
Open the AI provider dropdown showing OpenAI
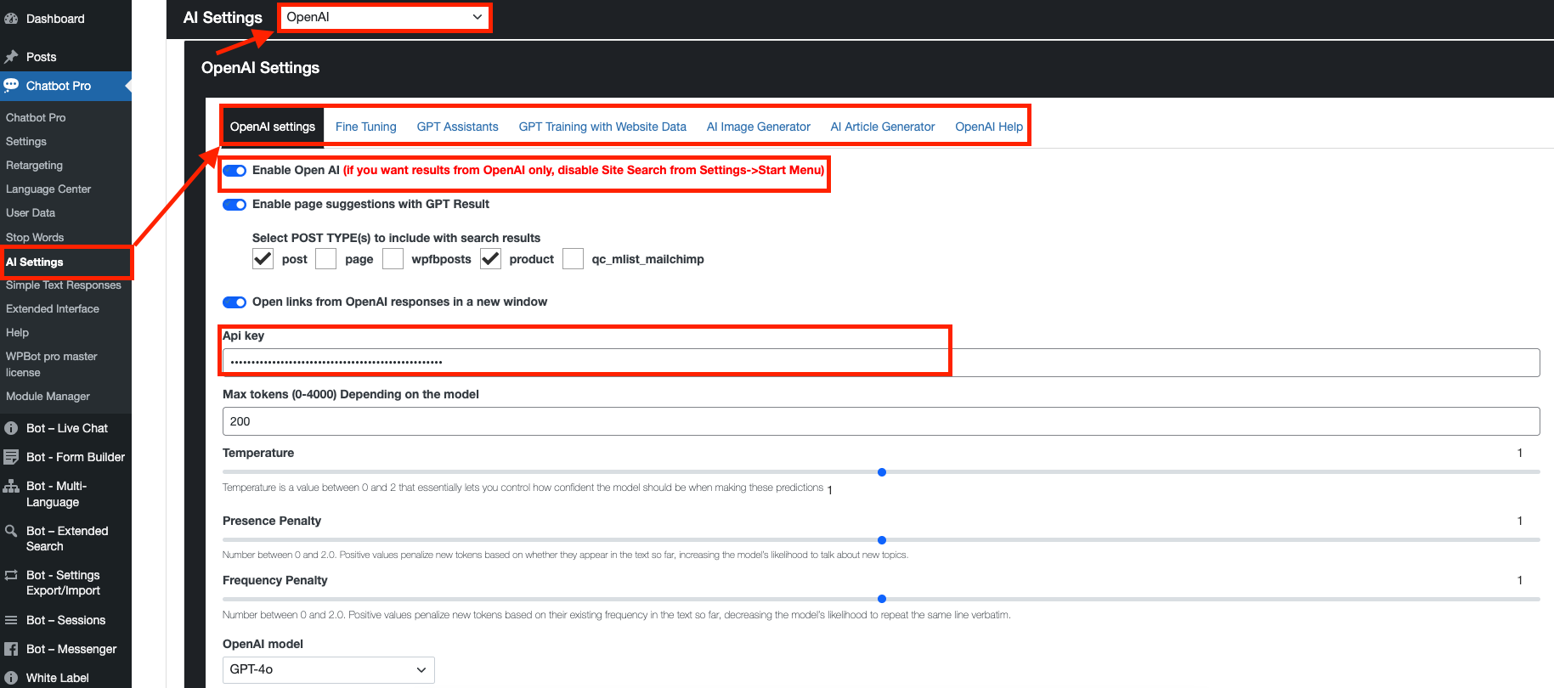point(384,17)
